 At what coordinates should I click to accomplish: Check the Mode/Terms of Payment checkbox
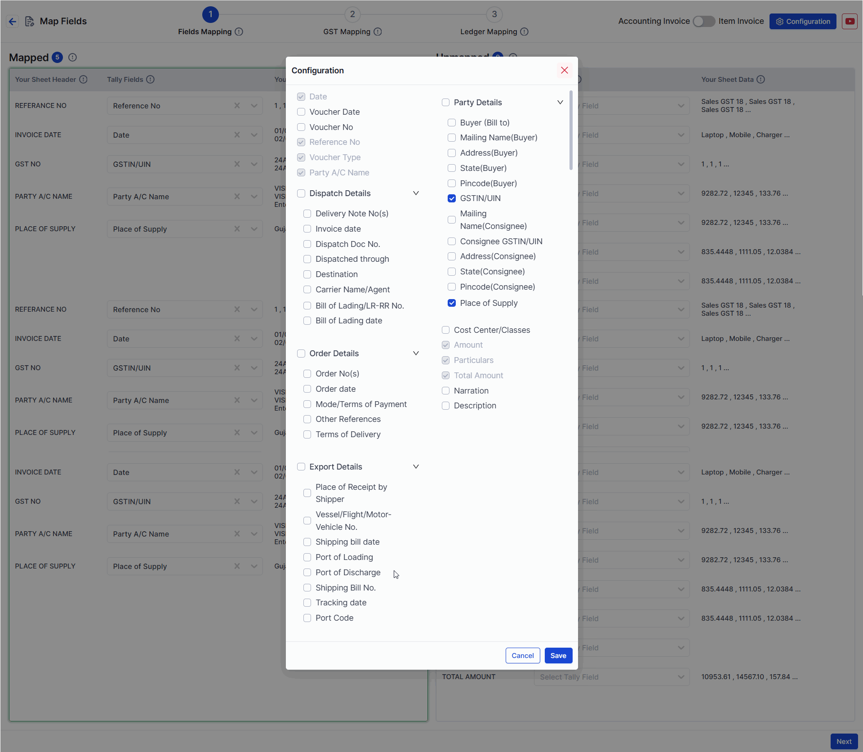pyautogui.click(x=307, y=404)
